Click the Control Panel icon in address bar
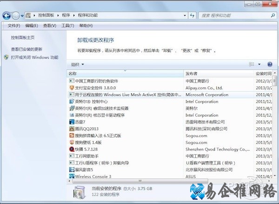The width and height of the screenshot is (279, 204). click(28, 15)
